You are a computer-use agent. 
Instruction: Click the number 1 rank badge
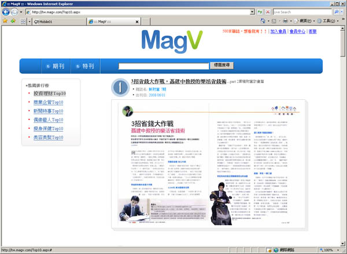[120, 88]
